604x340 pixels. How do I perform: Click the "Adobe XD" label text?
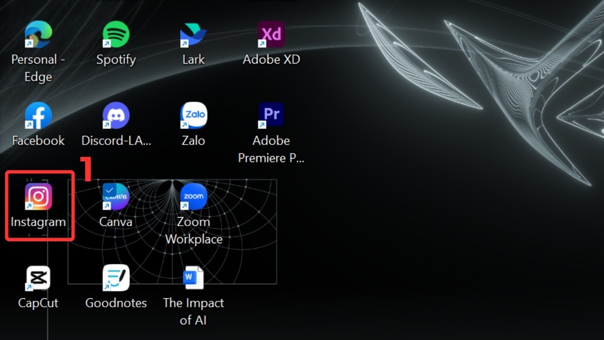tap(271, 59)
